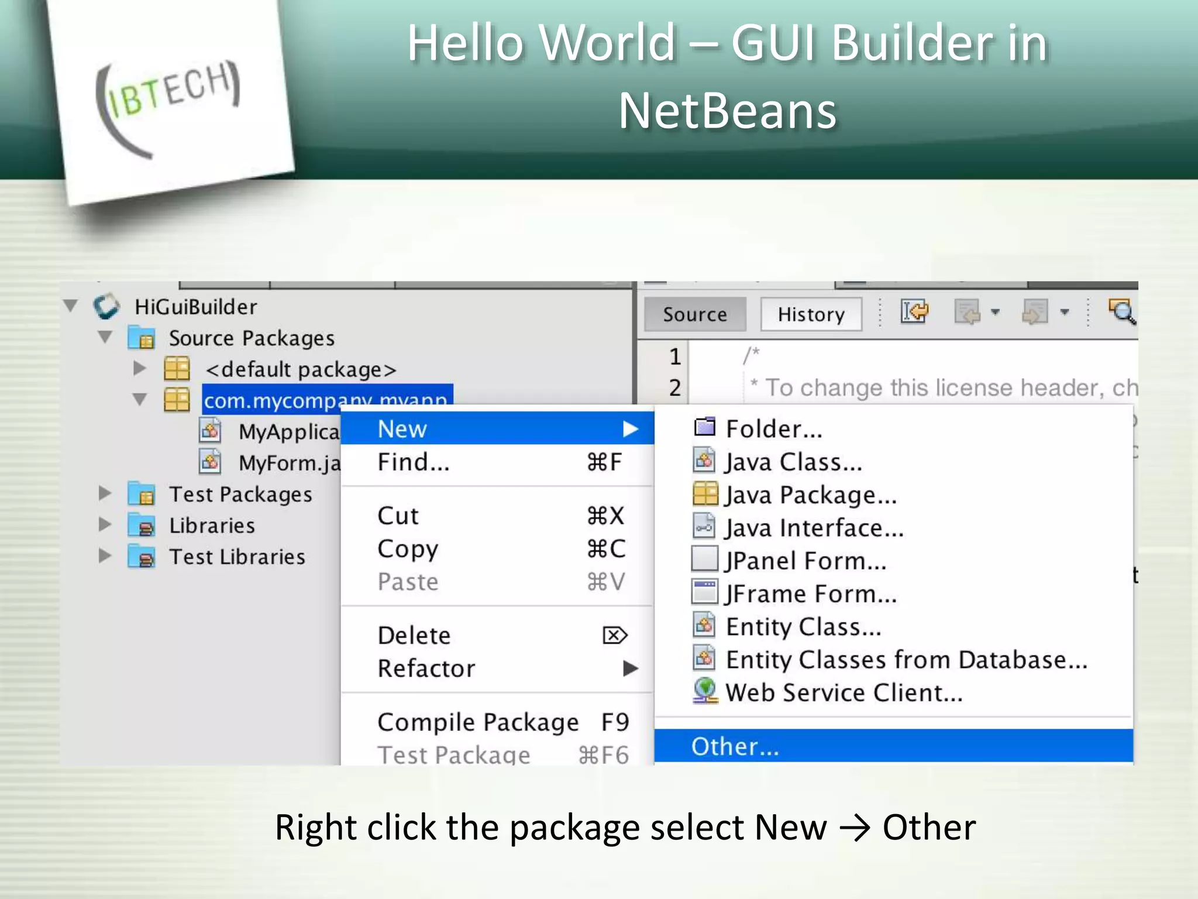This screenshot has height=899, width=1198.
Task: Choose Cut from the context menu
Action: point(497,516)
